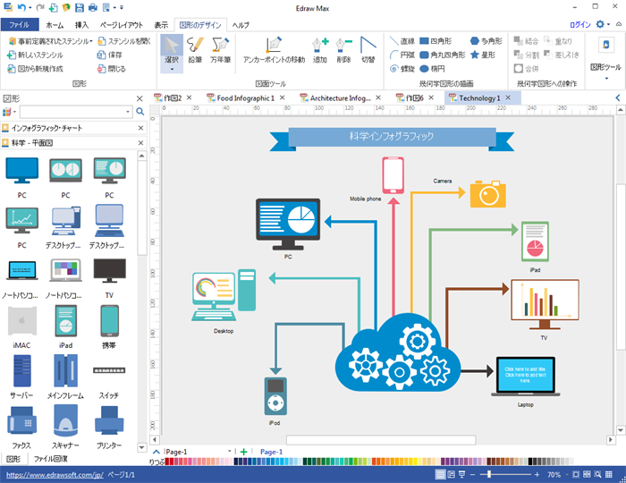Open the Page-1 page selector dropdown
The image size is (626, 483).
click(x=230, y=452)
